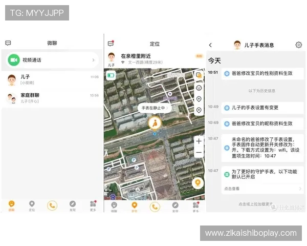Tap blue location dot on map
Image resolution: width=307 pixels, height=246 pixels.
[155, 134]
